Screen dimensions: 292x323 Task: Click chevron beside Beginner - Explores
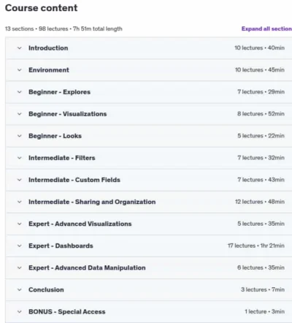coord(20,92)
